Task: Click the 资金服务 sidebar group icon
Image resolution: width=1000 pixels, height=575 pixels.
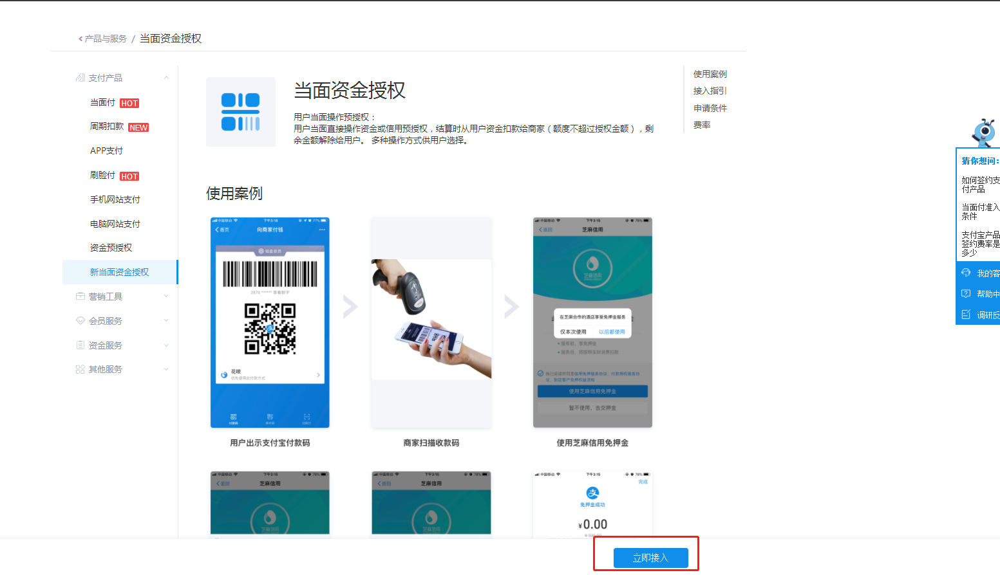Action: pos(80,345)
